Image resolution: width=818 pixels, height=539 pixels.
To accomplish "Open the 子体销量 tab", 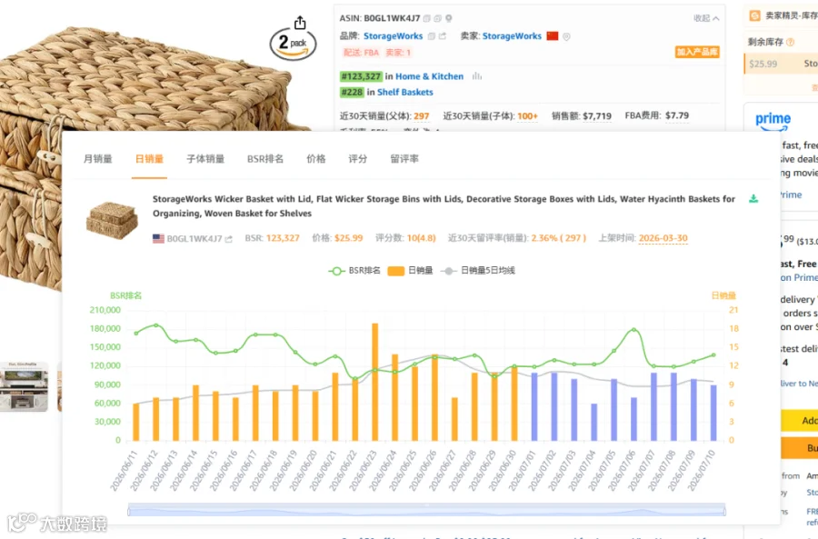I will pos(205,159).
